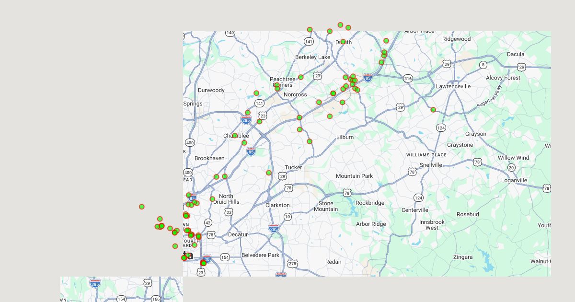Select the Dacula label

pos(516,54)
